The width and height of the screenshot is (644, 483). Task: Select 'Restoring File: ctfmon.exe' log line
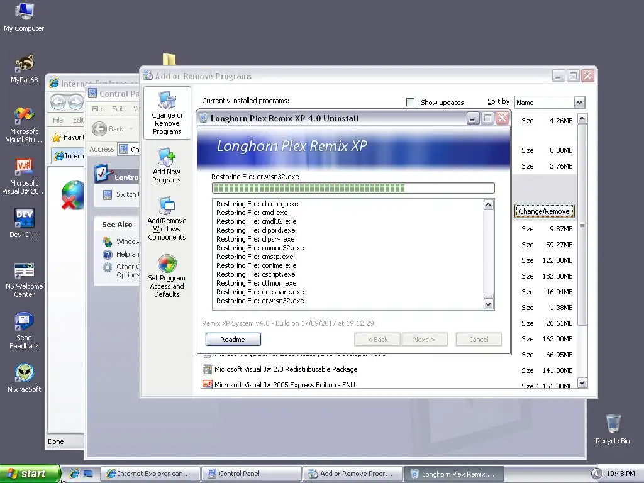point(257,283)
